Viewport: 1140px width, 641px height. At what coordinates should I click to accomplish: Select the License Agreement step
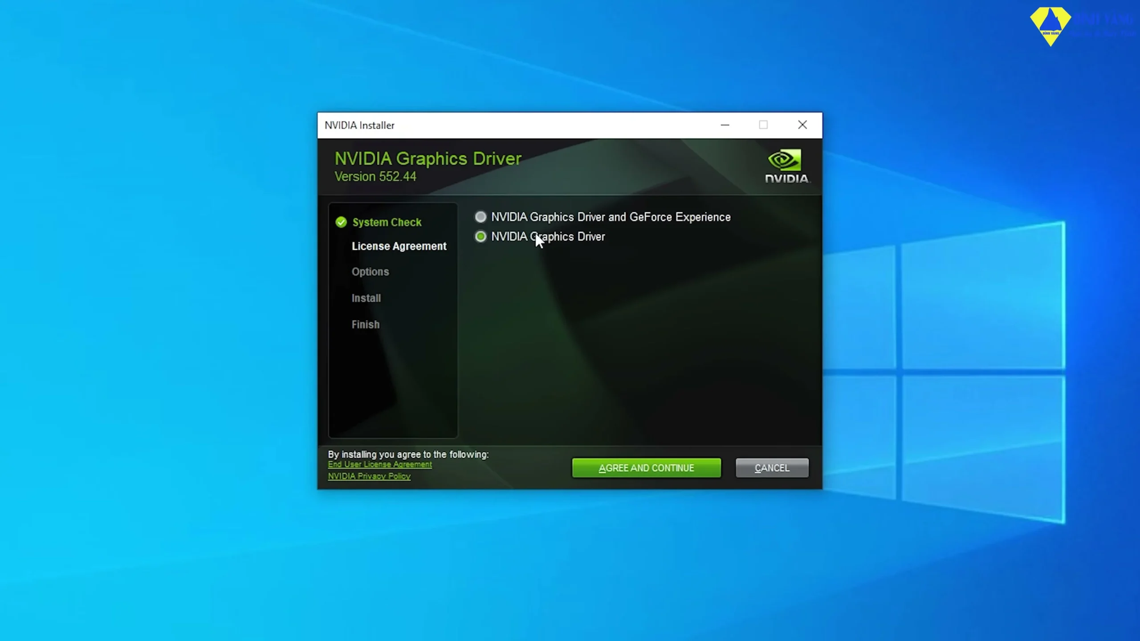pyautogui.click(x=399, y=246)
